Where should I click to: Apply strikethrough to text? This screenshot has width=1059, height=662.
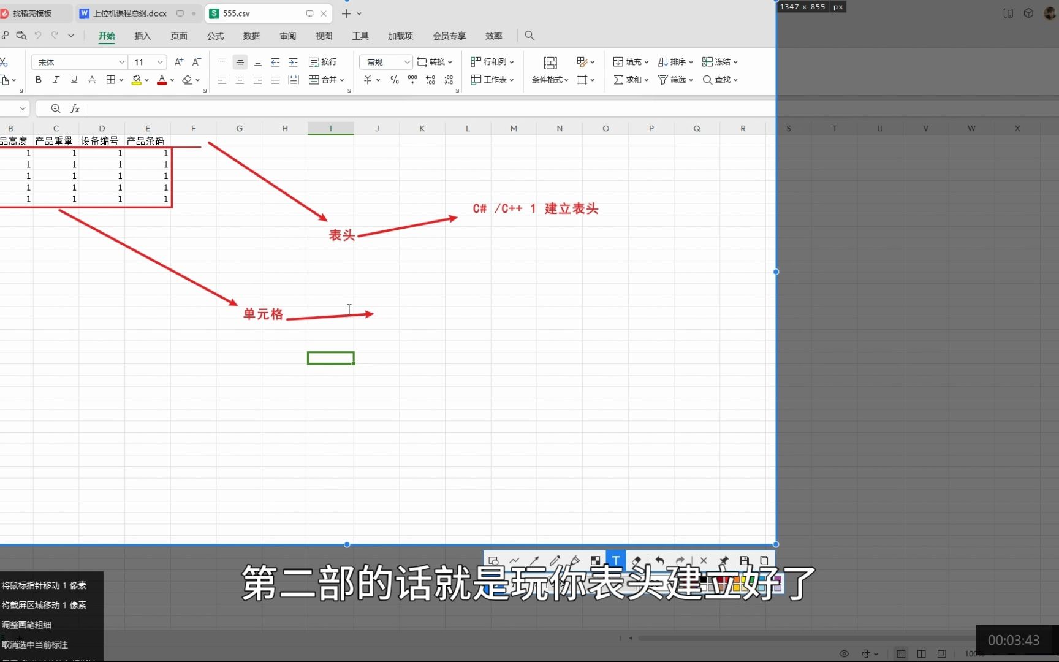click(92, 80)
